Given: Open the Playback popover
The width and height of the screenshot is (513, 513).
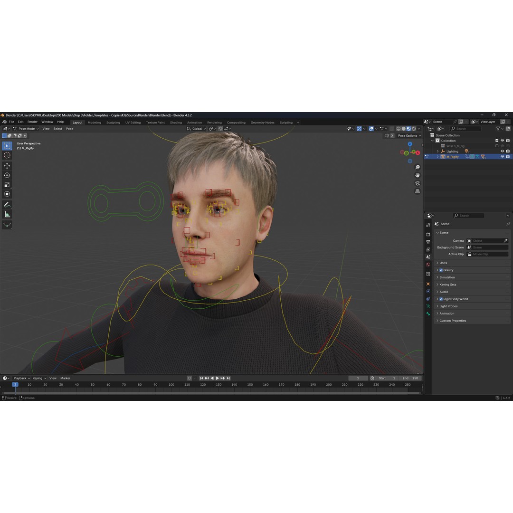Looking at the screenshot, I should coord(21,378).
